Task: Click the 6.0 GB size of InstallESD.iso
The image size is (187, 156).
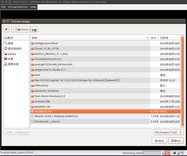Action: point(155,111)
